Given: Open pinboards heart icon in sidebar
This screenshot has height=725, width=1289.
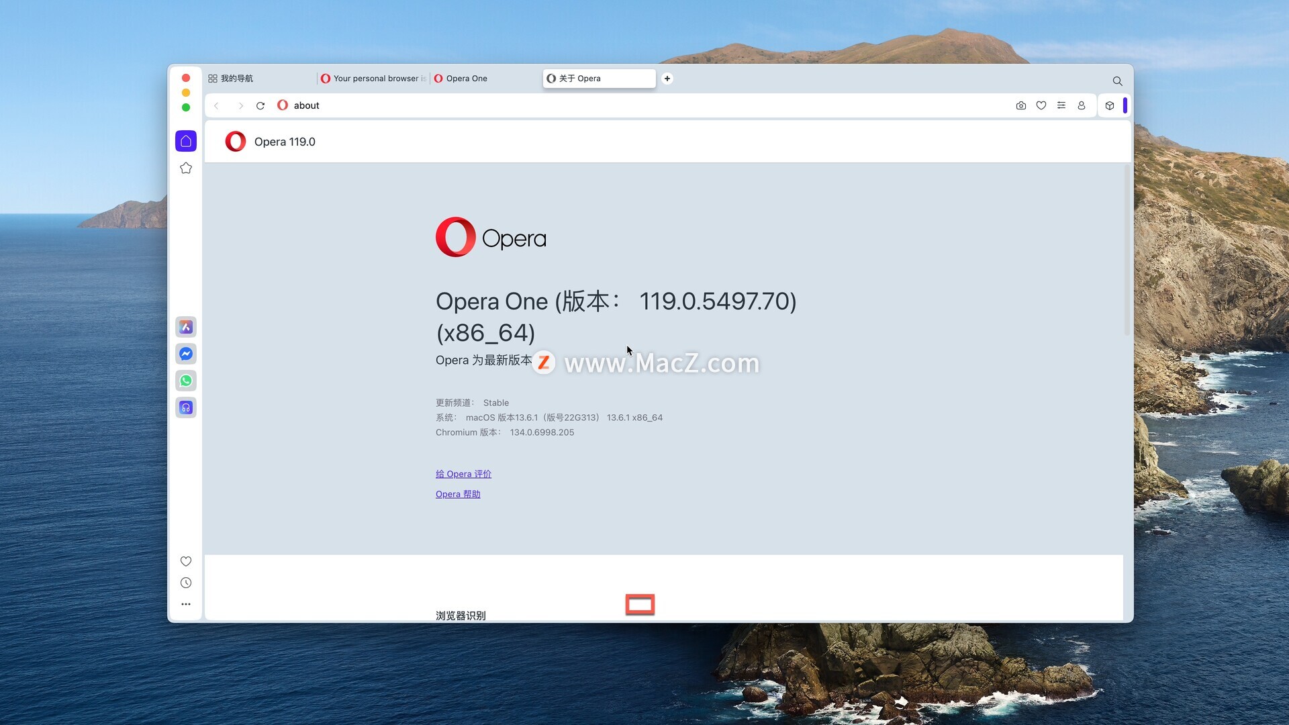Looking at the screenshot, I should pos(186,561).
